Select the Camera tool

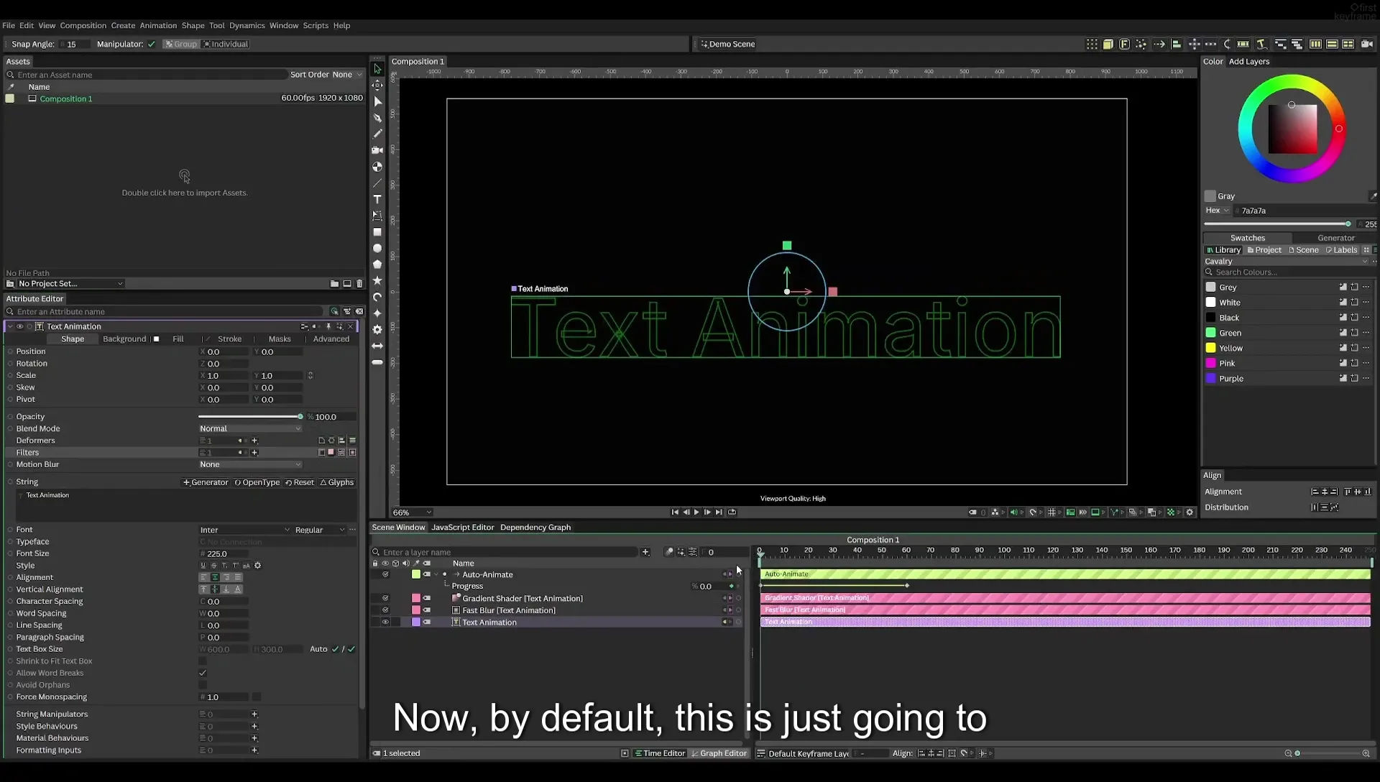[x=377, y=150]
